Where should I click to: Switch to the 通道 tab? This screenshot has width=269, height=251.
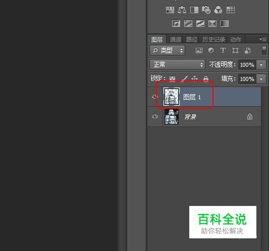175,39
